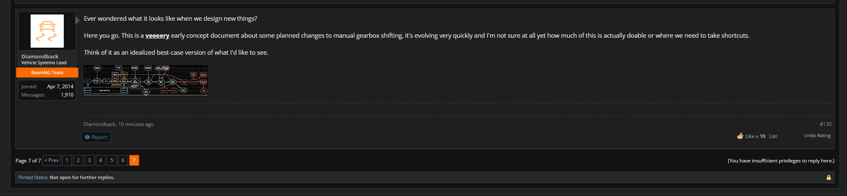Go to page 4
This screenshot has width=847, height=196.
[101, 160]
